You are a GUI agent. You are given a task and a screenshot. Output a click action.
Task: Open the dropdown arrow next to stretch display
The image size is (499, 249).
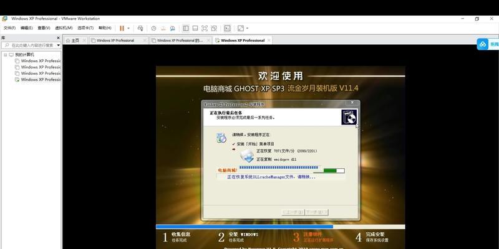(247, 28)
